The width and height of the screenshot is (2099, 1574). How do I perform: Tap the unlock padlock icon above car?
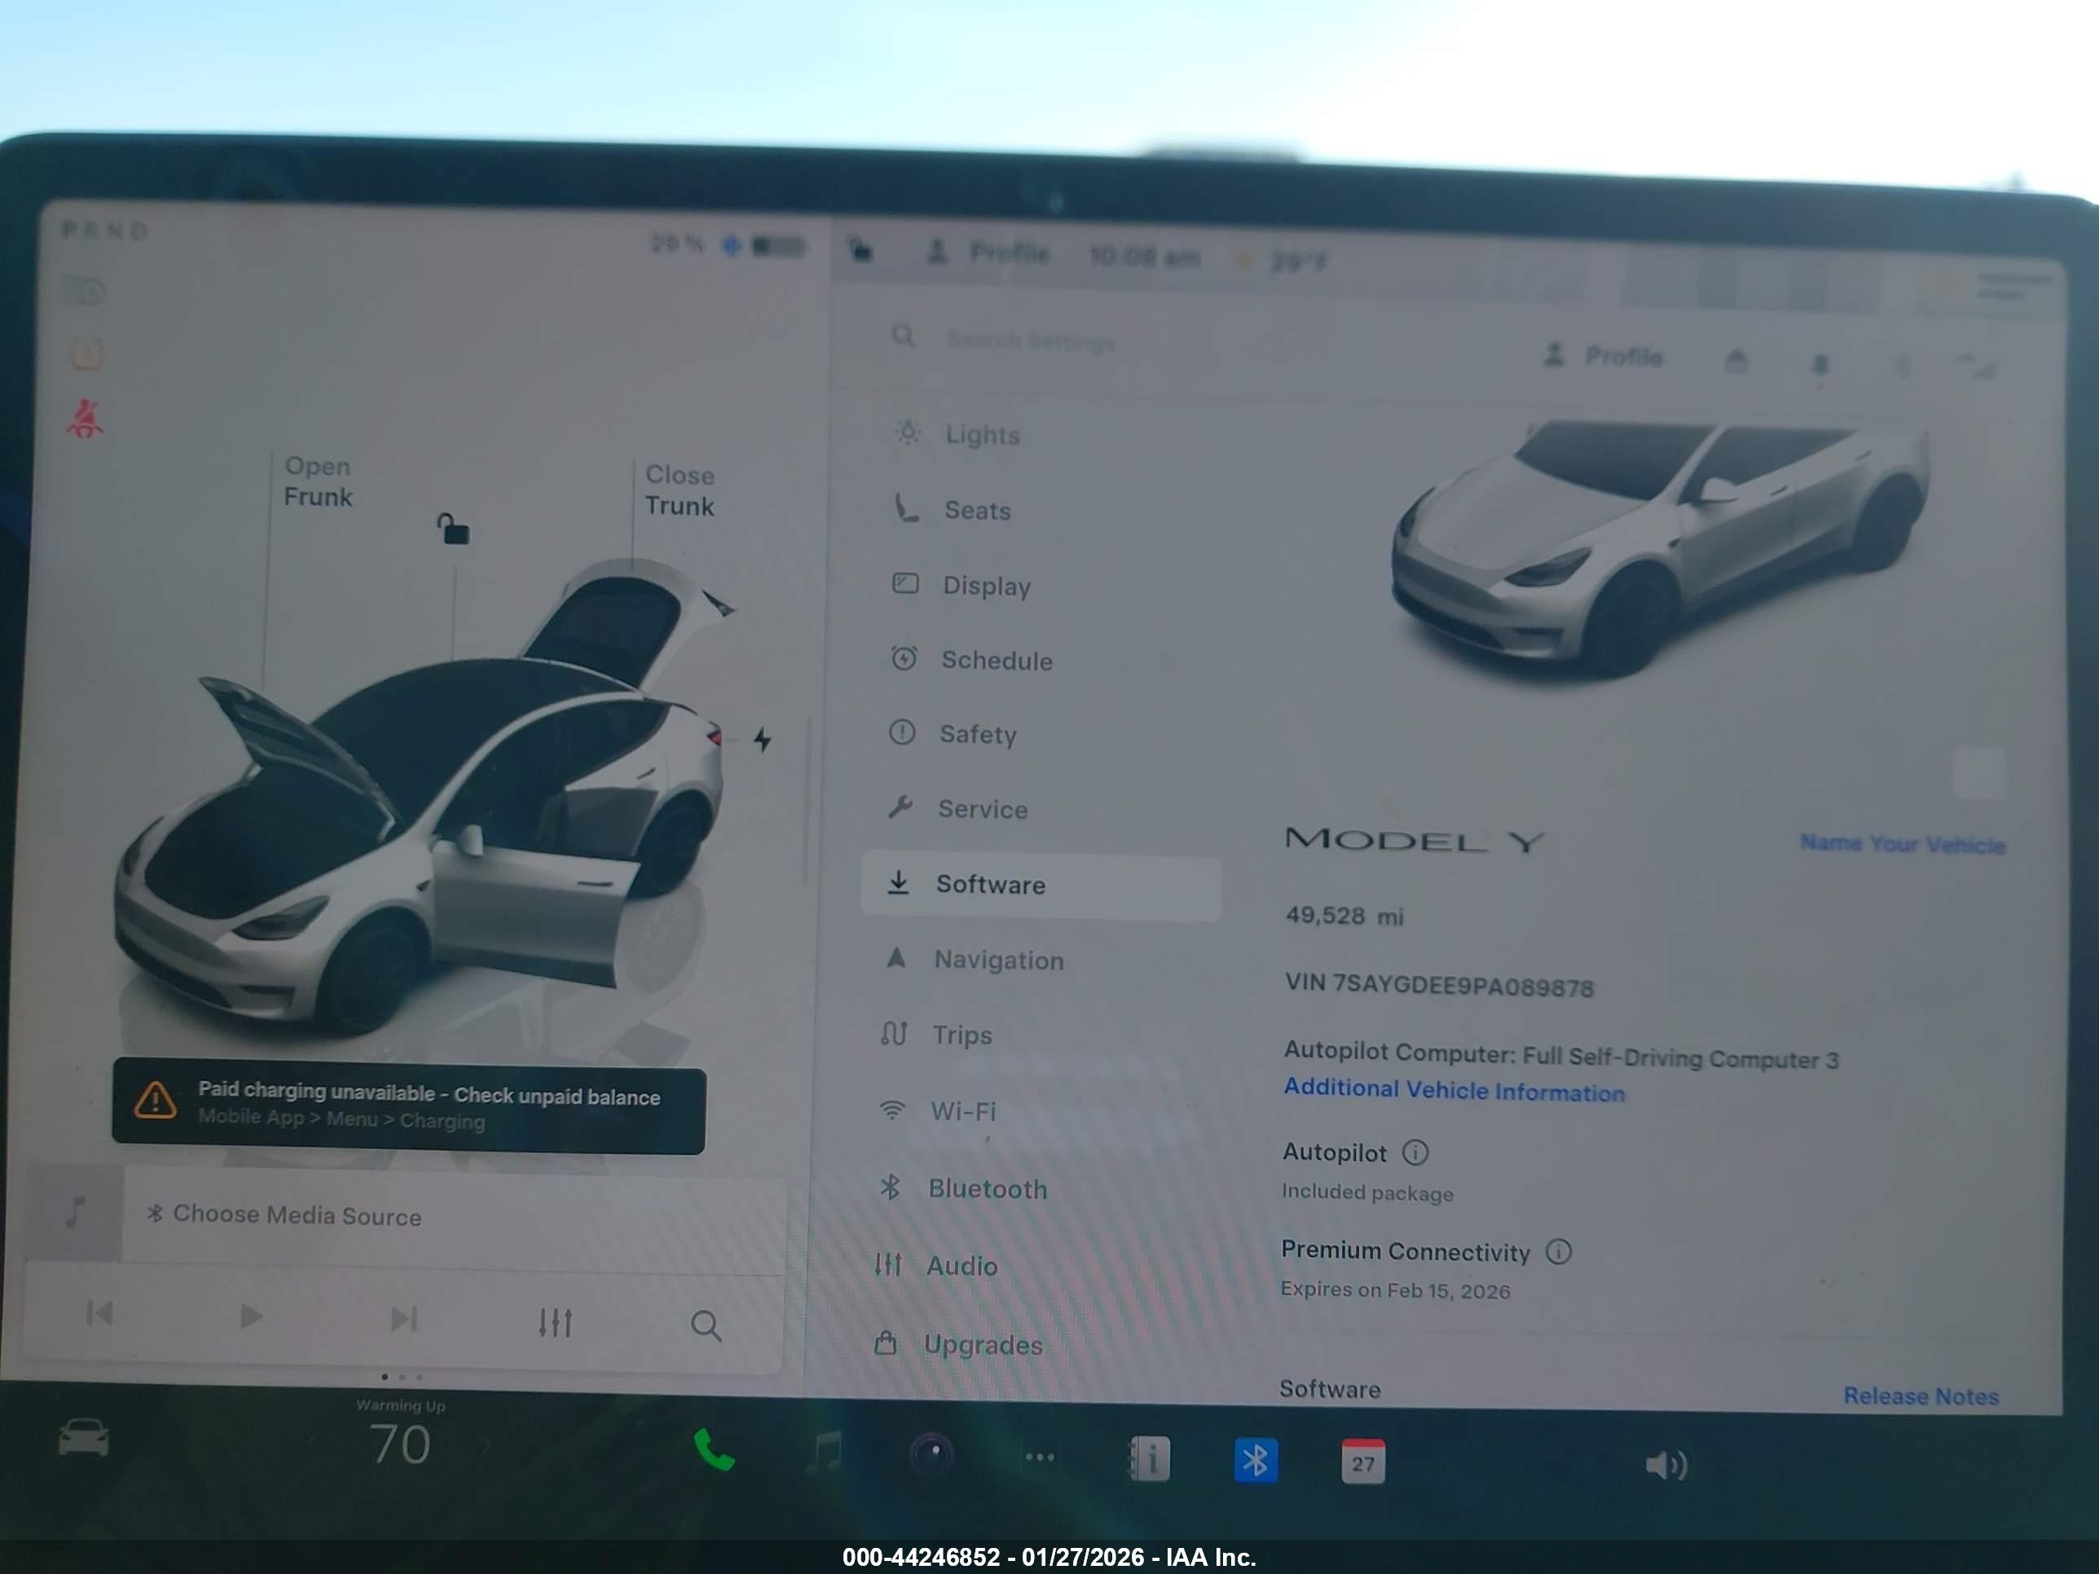coord(452,529)
